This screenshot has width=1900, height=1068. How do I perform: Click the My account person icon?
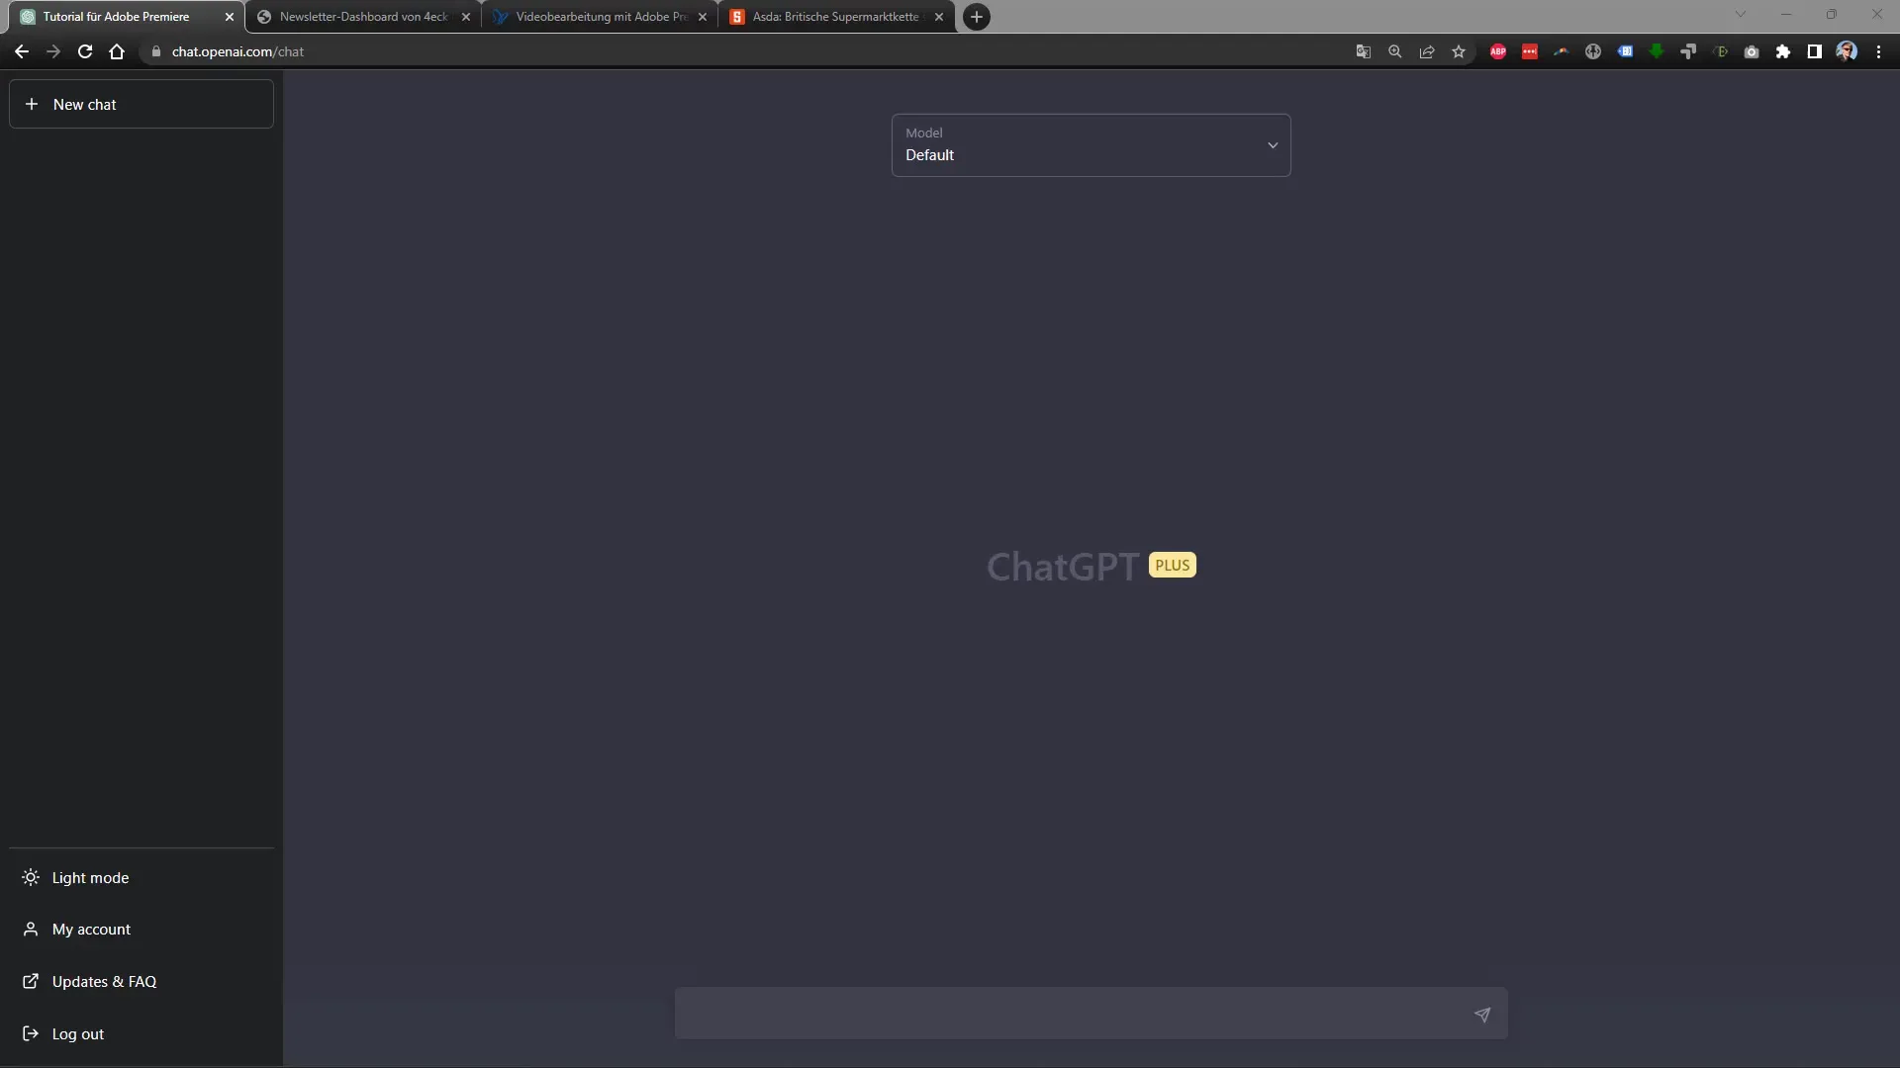pyautogui.click(x=30, y=929)
